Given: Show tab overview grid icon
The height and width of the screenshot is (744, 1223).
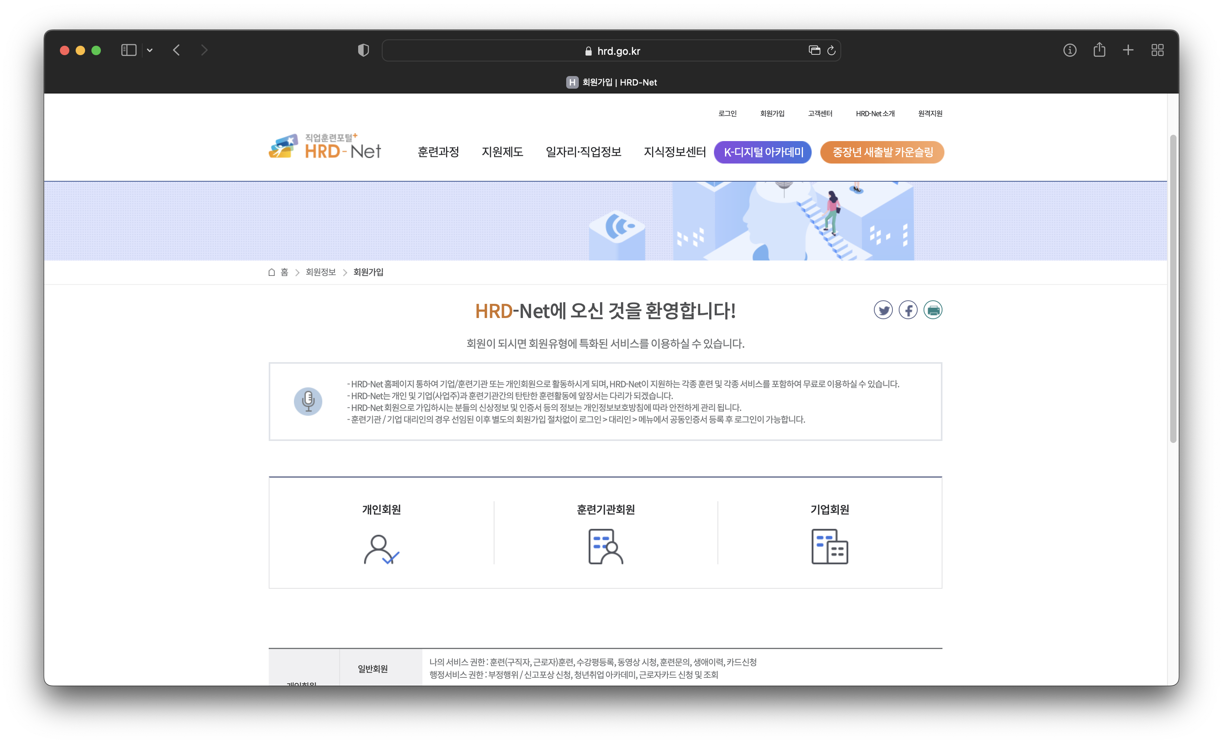Looking at the screenshot, I should 1157,50.
